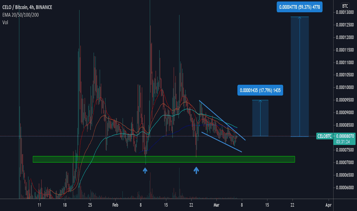The height and width of the screenshot is (211, 357).
Task: Click the date label 25 on time axis
Action: click(90, 205)
